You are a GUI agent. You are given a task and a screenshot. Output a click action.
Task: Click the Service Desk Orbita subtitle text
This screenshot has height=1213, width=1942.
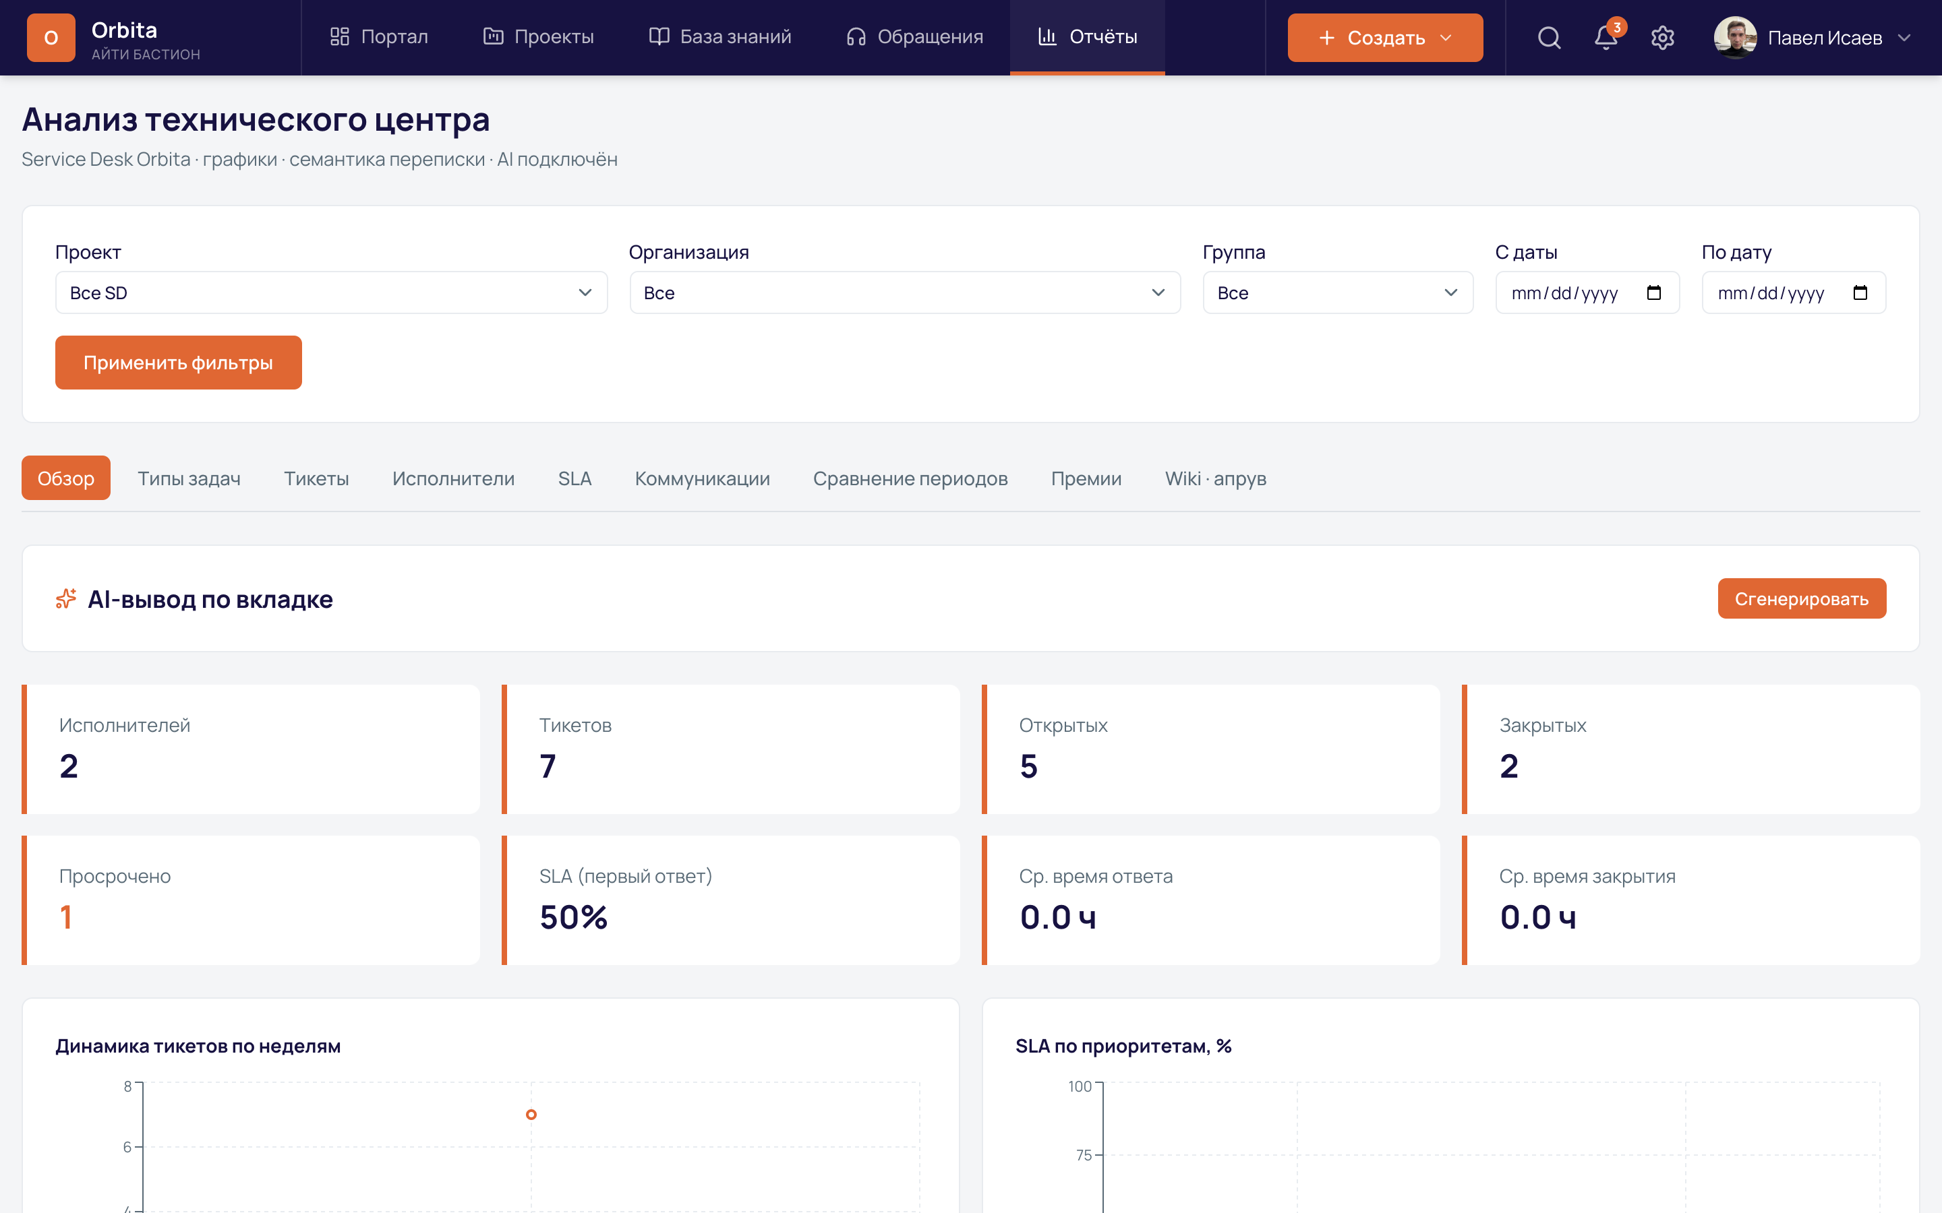coord(320,160)
